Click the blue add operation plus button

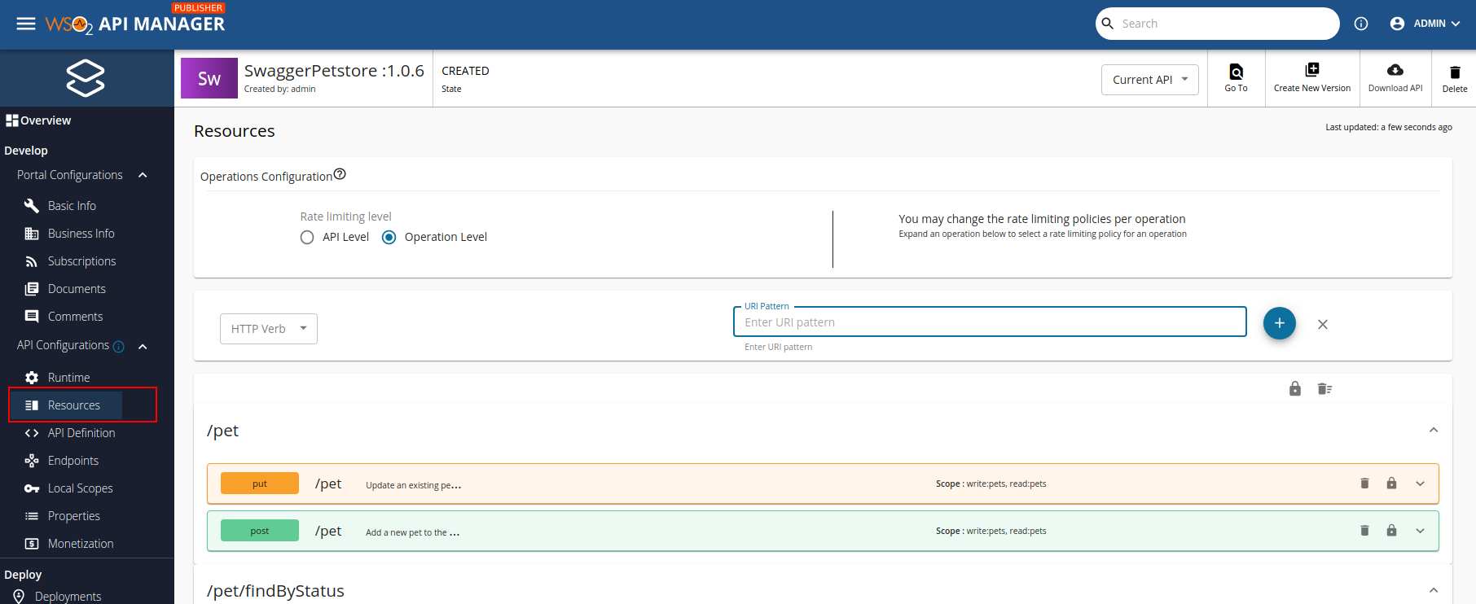pos(1279,323)
